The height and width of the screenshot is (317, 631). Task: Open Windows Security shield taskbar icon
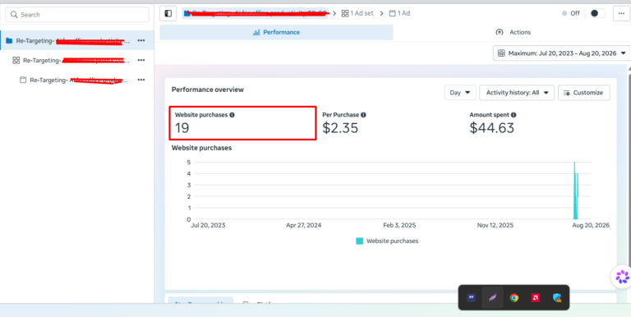[557, 297]
